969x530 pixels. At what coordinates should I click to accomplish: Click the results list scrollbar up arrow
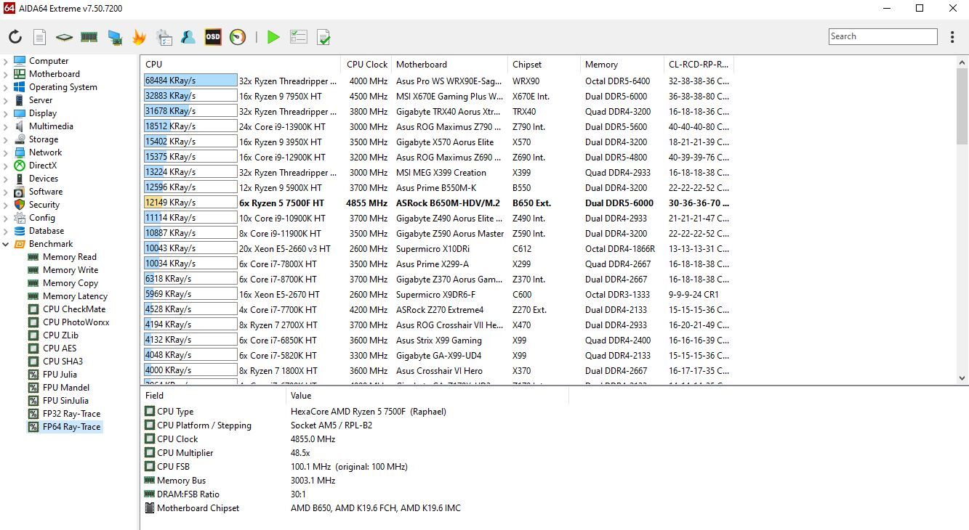click(x=962, y=62)
